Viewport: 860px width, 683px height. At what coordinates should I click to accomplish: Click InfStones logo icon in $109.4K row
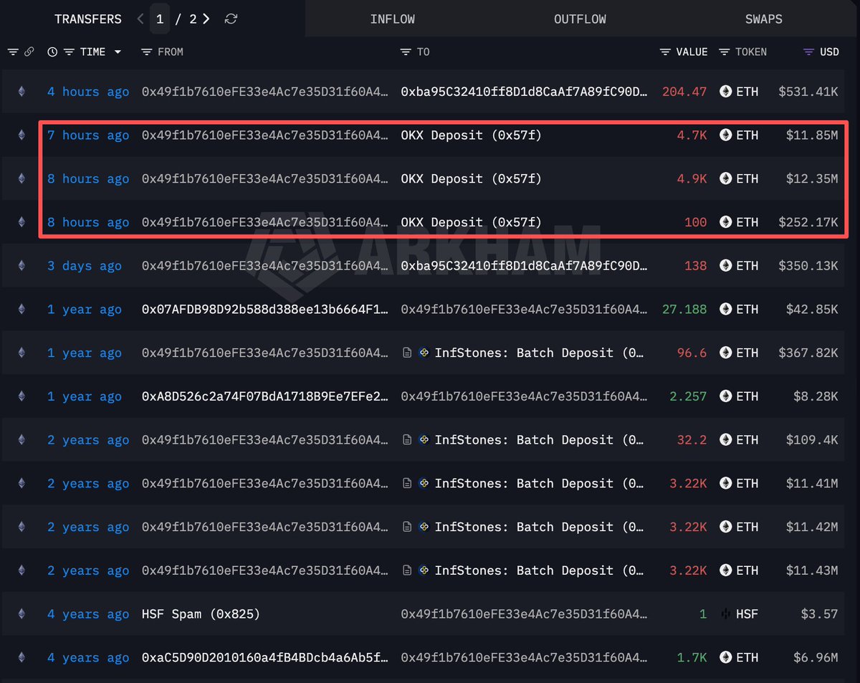[424, 440]
